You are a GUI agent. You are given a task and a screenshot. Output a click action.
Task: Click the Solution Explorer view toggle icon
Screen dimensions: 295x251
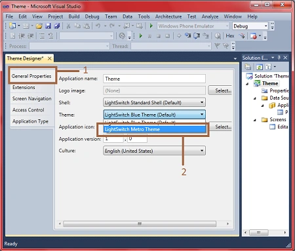click(268, 67)
